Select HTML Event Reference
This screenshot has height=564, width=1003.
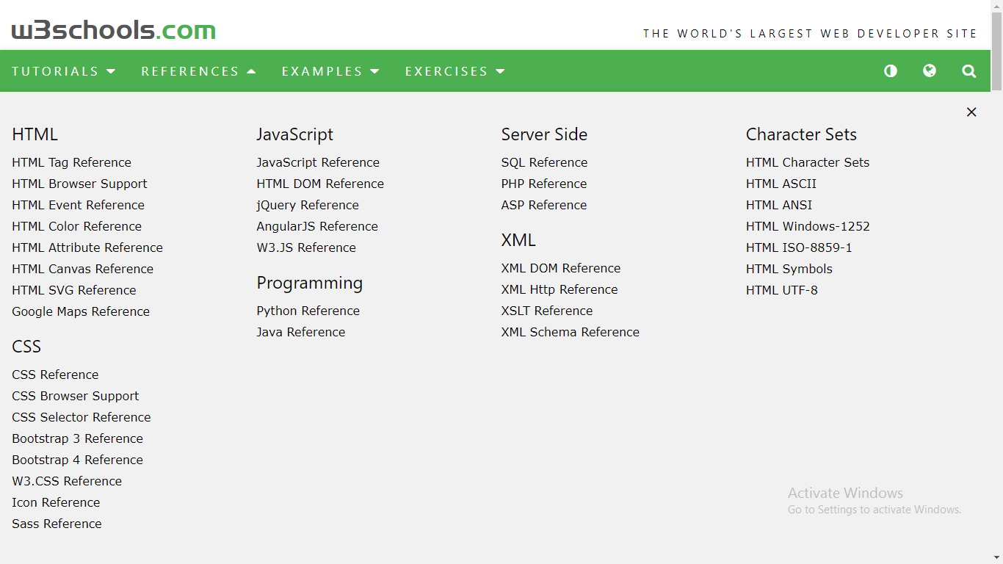[x=78, y=205]
